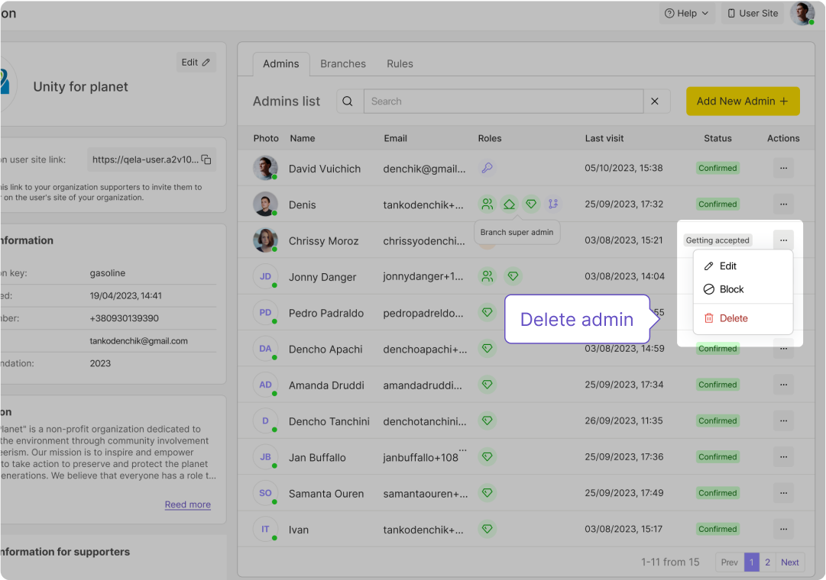The width and height of the screenshot is (826, 580).
Task: Click the search magnifier icon
Action: point(348,101)
